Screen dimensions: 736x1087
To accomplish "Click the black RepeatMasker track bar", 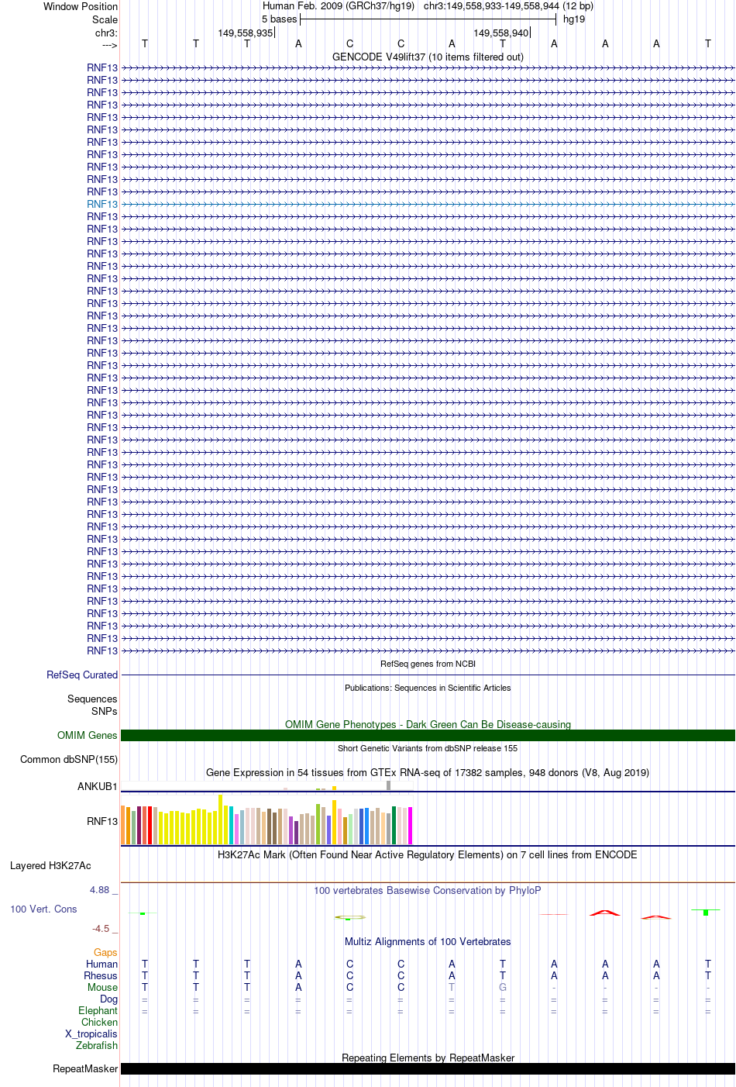I will pos(428,1069).
